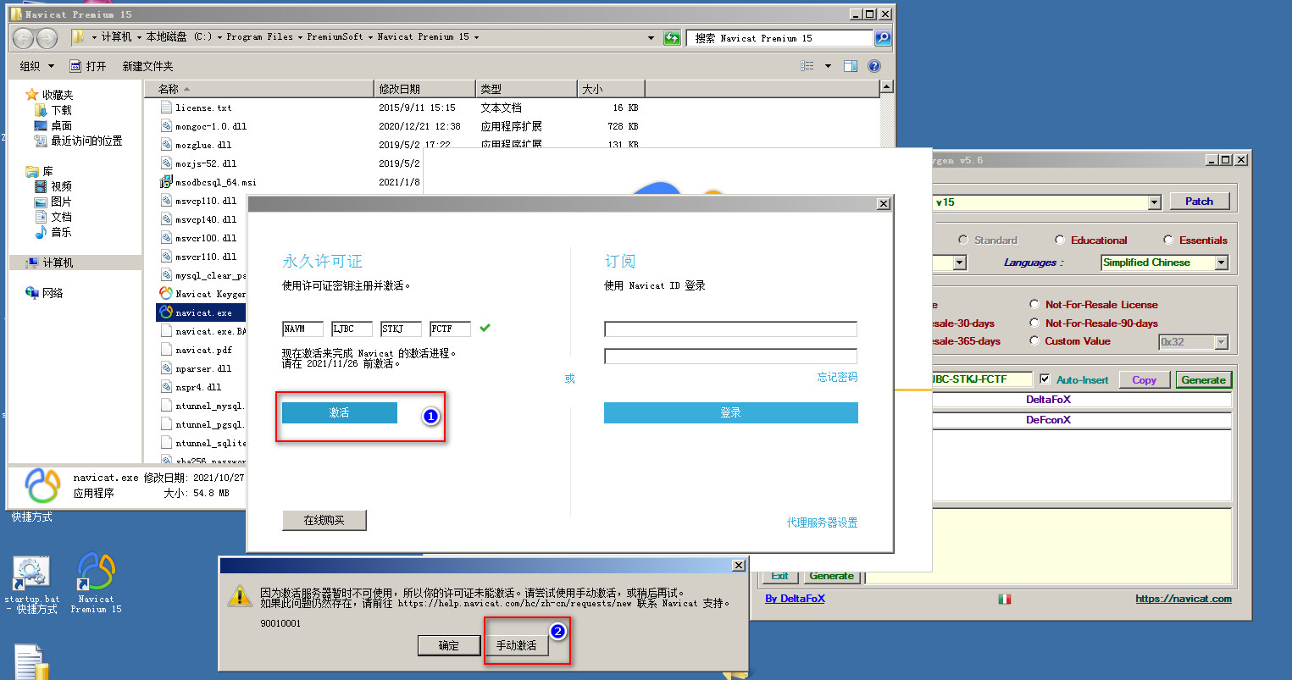Select the license.txt file icon
The height and width of the screenshot is (680, 1292).
coord(166,108)
